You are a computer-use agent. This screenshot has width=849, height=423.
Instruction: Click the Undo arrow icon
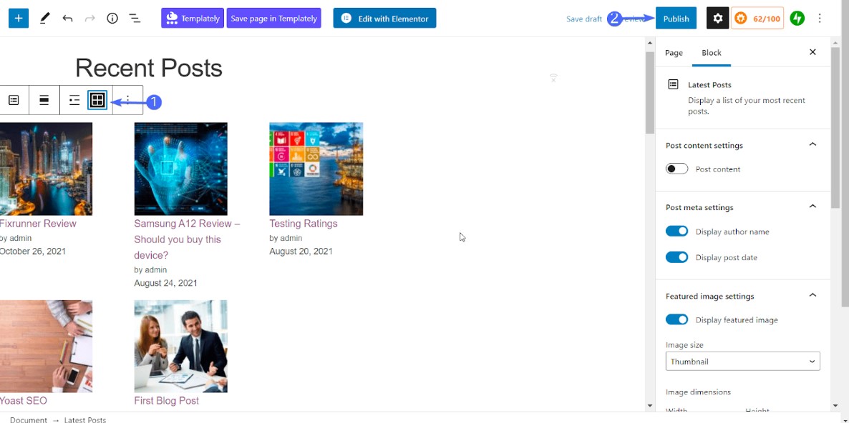pyautogui.click(x=67, y=19)
